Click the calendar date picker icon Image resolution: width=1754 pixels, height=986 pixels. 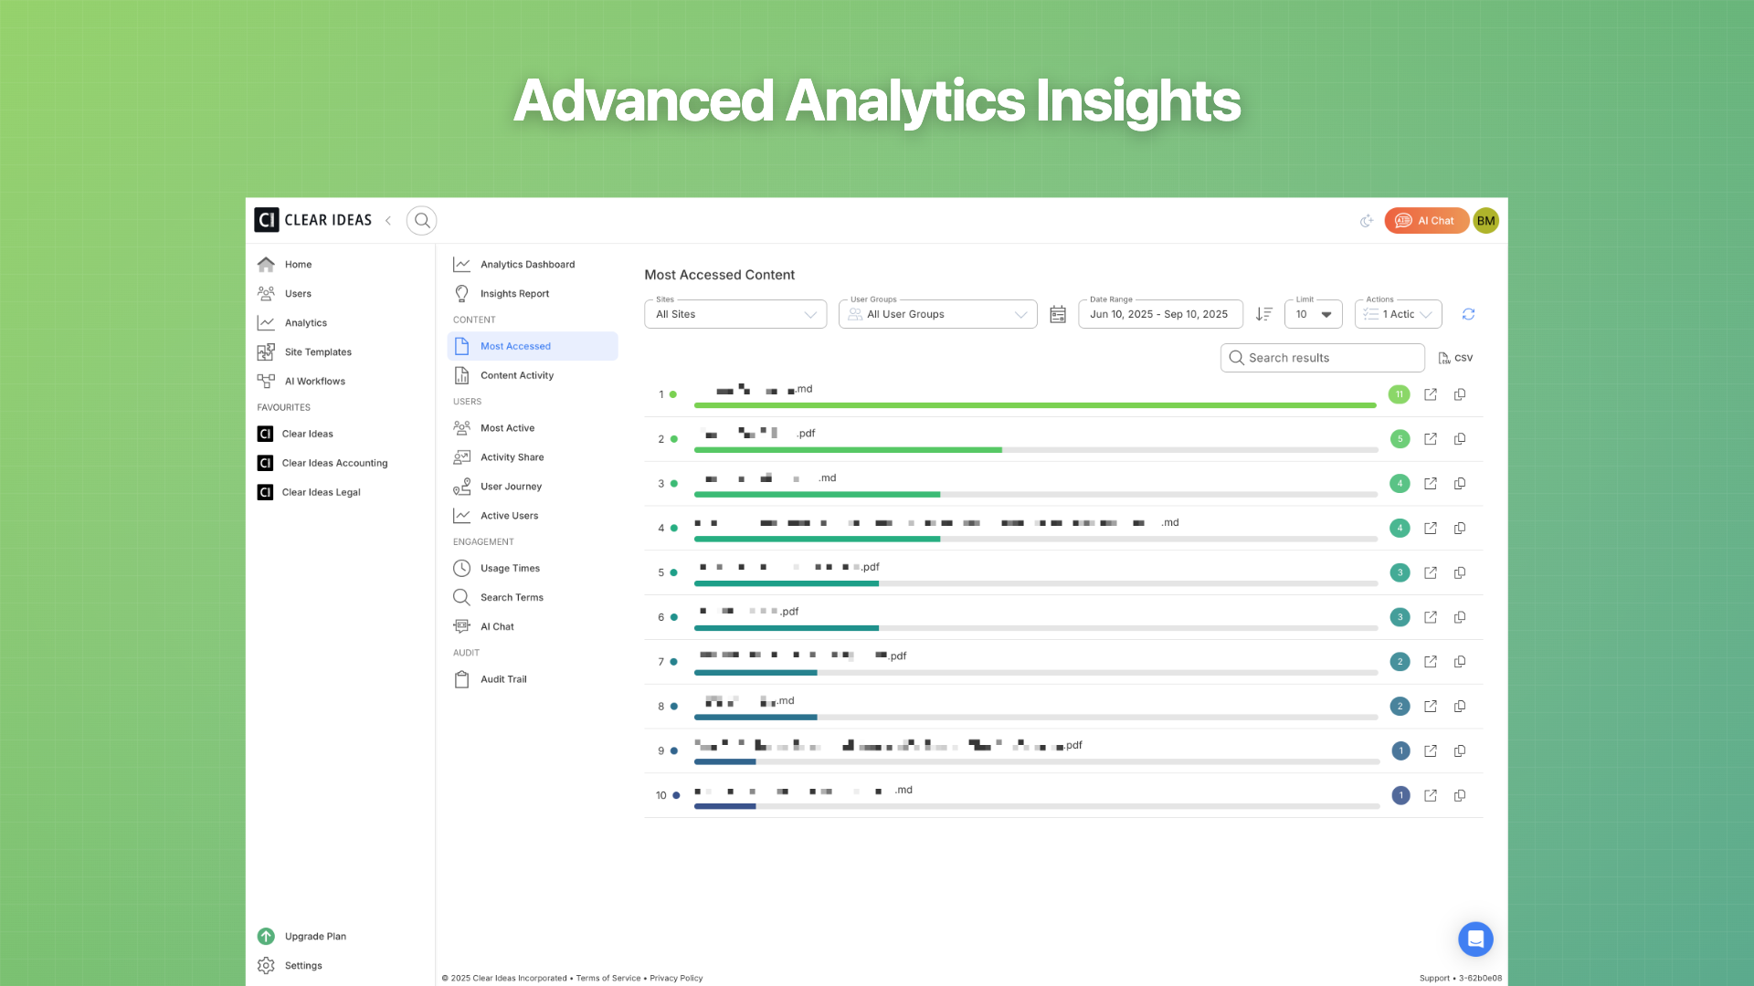click(1058, 314)
